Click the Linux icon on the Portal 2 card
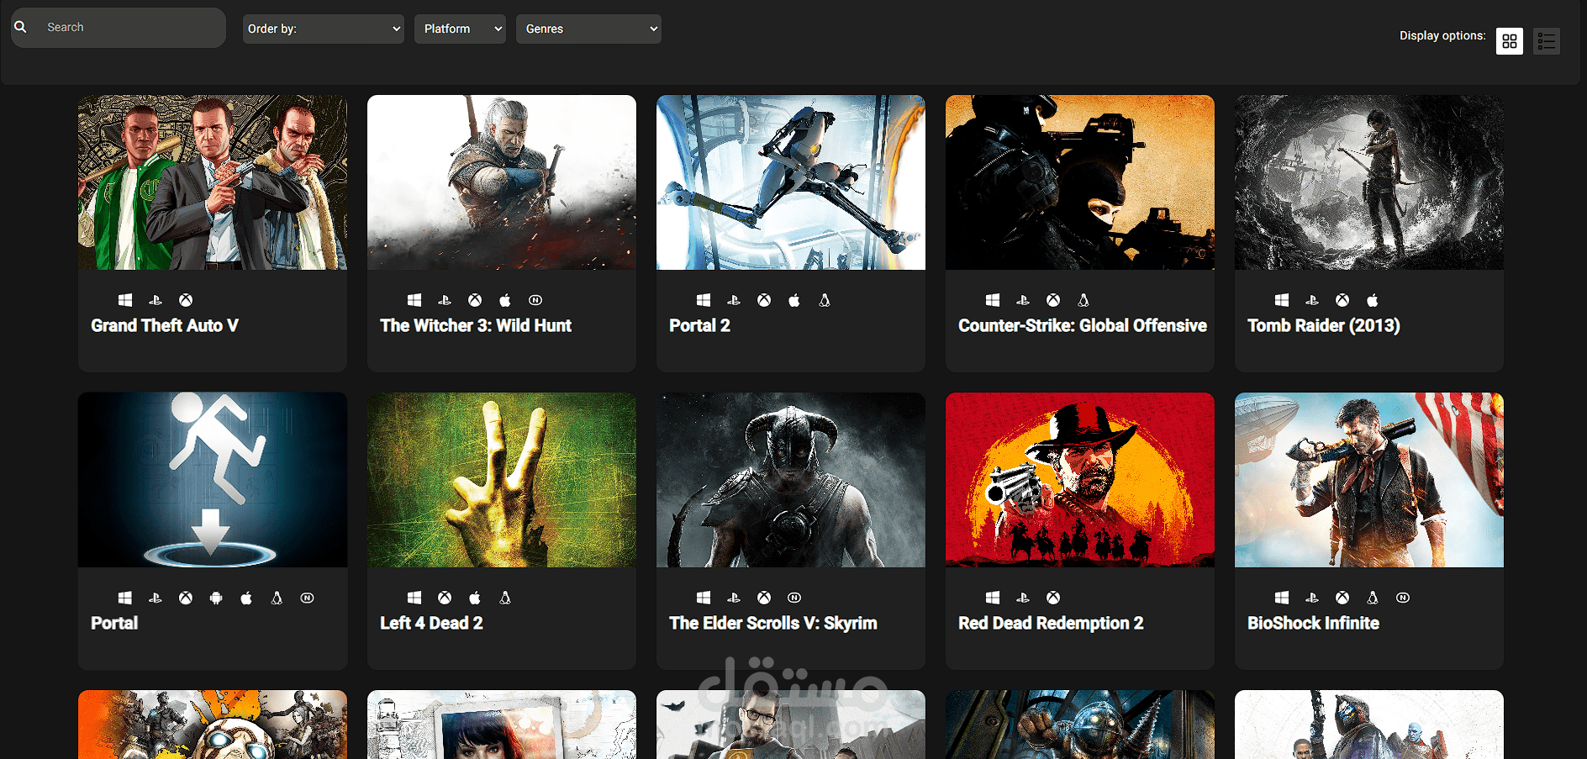 tap(825, 300)
